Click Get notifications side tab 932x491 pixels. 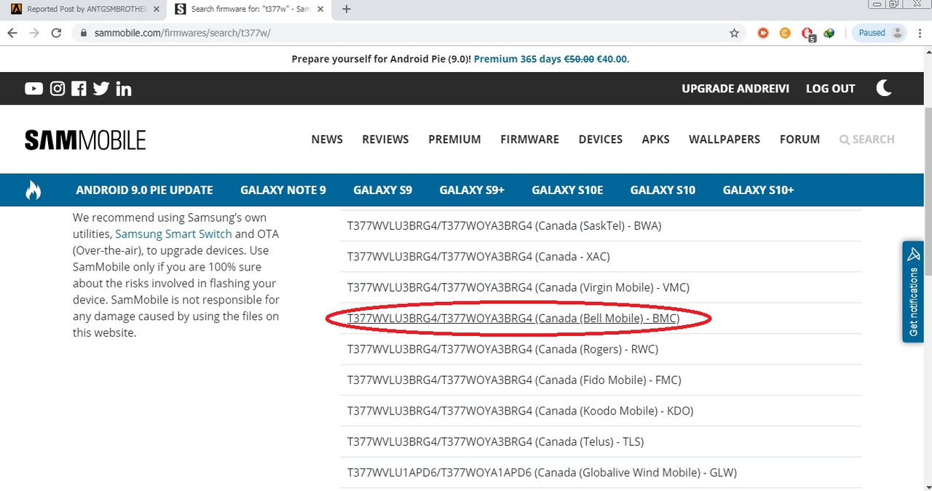(913, 292)
